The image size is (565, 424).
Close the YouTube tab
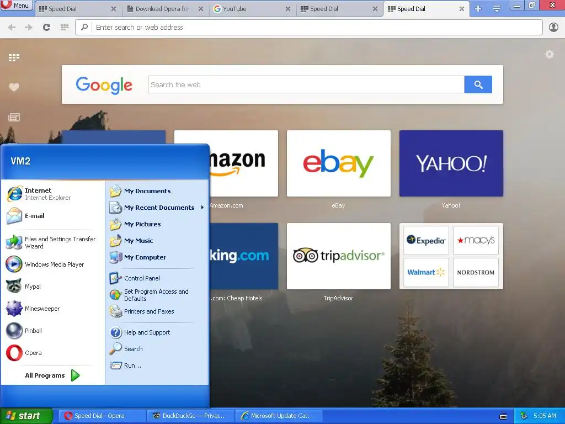click(288, 9)
